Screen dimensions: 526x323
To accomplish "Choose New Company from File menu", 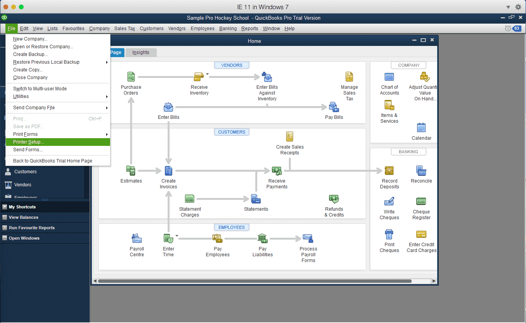I will coord(58,39).
